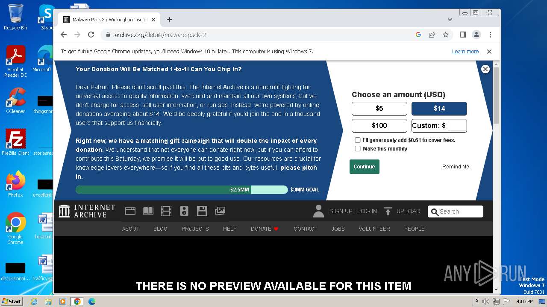This screenshot has height=307, width=547.
Task: Click the Remind Me link
Action: pos(456,167)
